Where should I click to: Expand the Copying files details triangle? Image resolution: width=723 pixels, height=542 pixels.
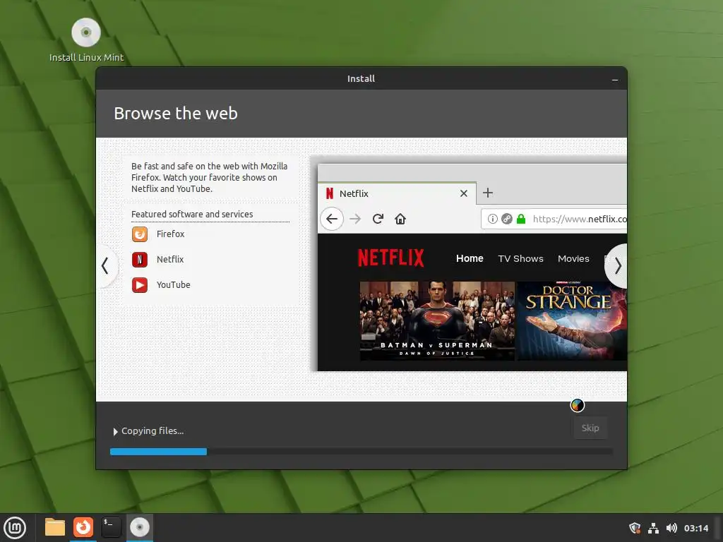click(115, 431)
